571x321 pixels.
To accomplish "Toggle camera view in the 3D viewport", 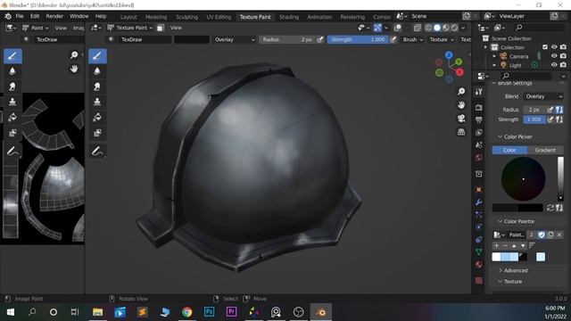I will tap(461, 119).
